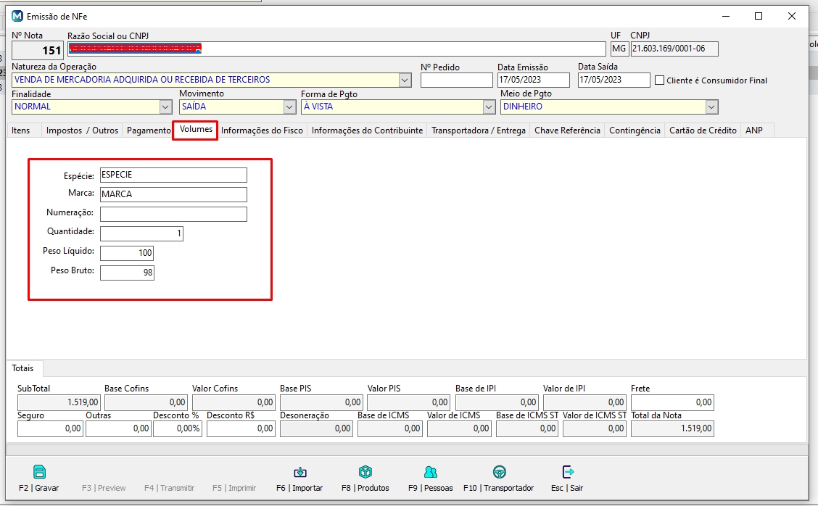818x506 pixels.
Task: Open the Forma de Pgto dropdown
Action: pyautogui.click(x=489, y=107)
